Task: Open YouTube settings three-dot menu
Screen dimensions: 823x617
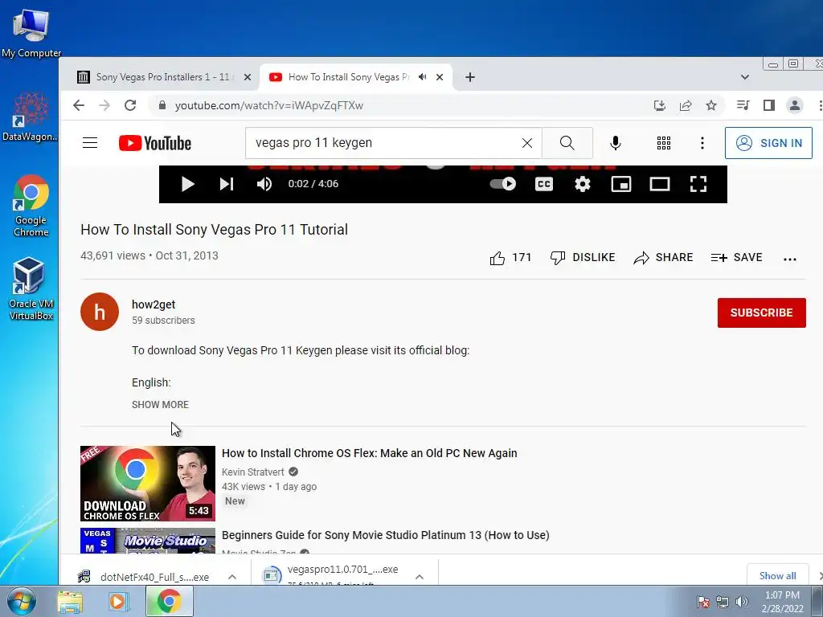Action: click(702, 143)
